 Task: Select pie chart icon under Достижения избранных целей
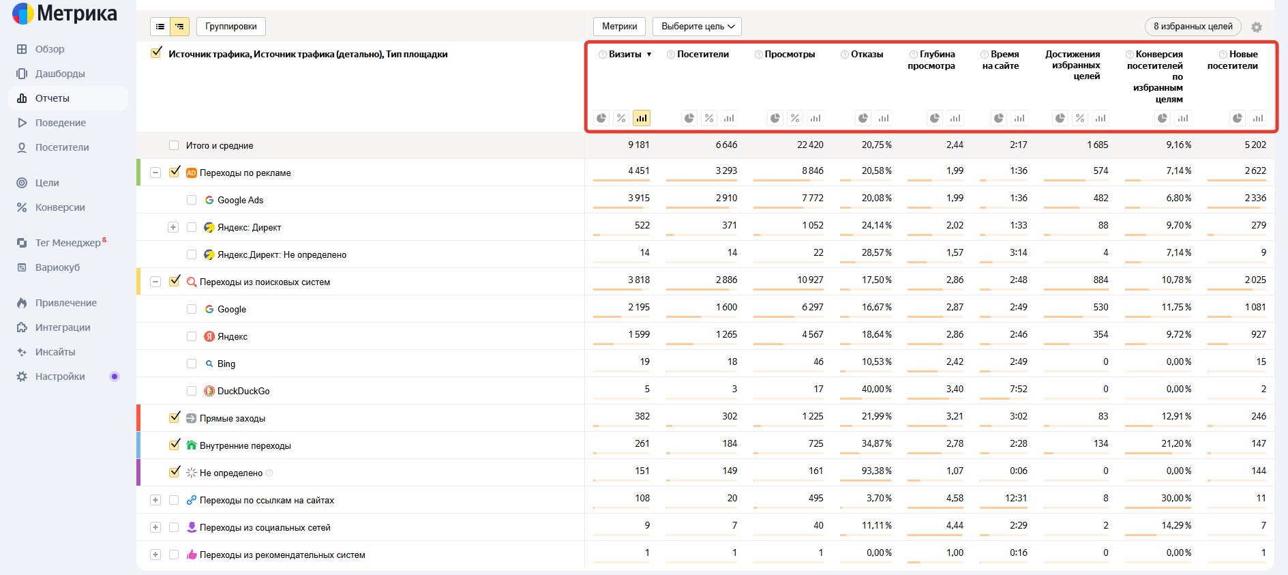1060,118
